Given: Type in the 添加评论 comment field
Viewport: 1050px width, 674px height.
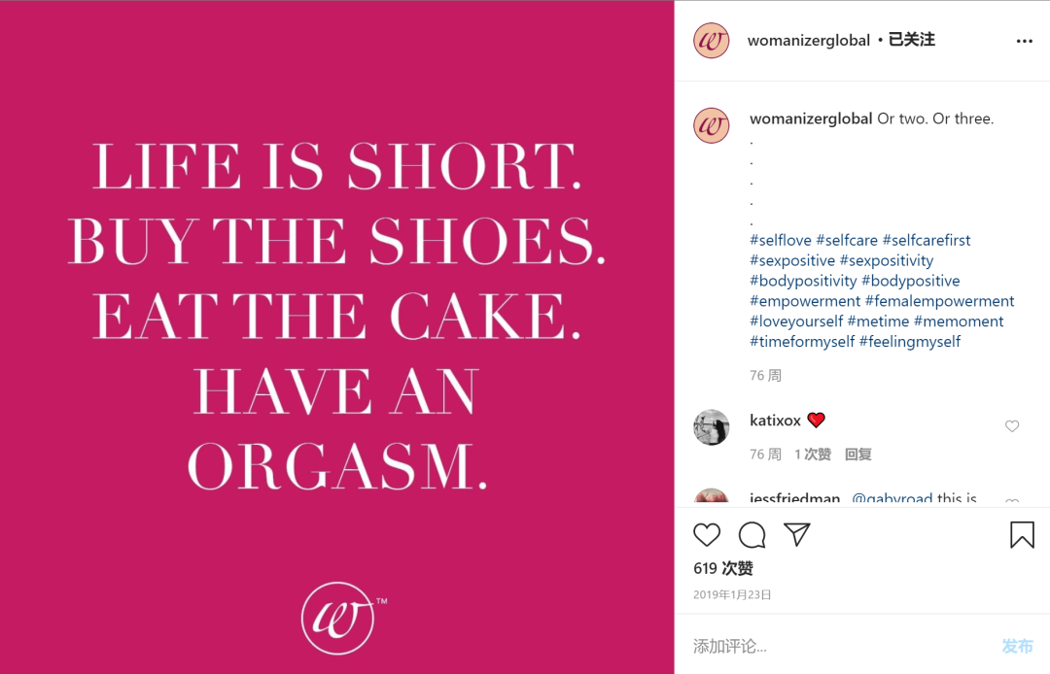Looking at the screenshot, I should click(836, 646).
